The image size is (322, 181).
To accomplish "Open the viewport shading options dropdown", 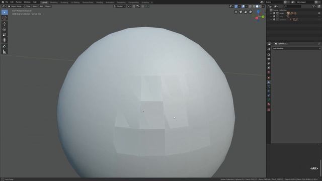I will [x=263, y=7].
